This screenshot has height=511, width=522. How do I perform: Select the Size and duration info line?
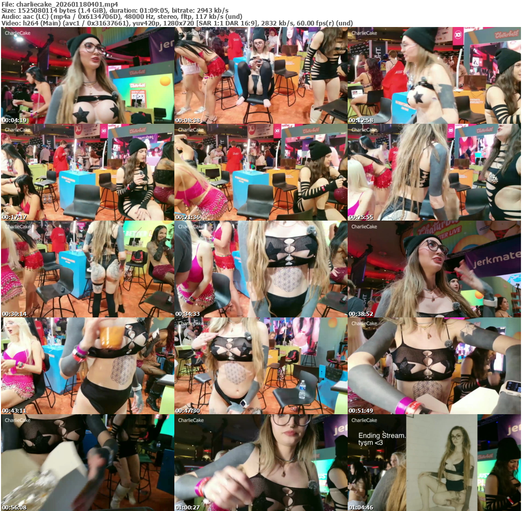click(x=115, y=11)
